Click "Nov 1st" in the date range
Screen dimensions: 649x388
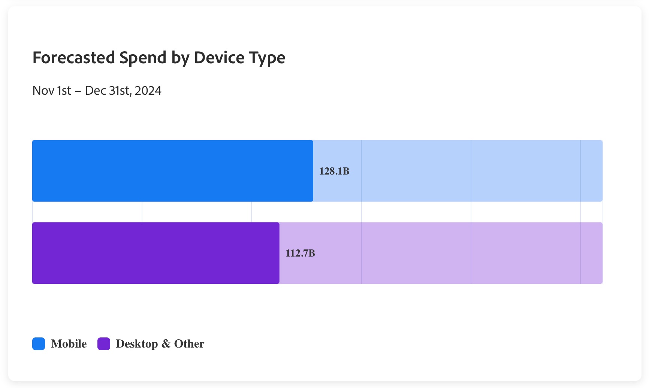click(x=52, y=91)
